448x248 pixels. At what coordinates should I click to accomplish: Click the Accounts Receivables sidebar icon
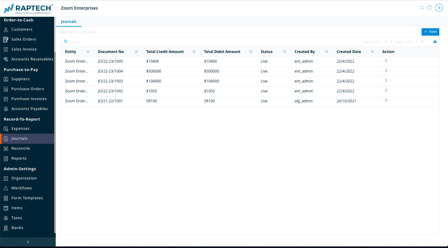pos(6,59)
